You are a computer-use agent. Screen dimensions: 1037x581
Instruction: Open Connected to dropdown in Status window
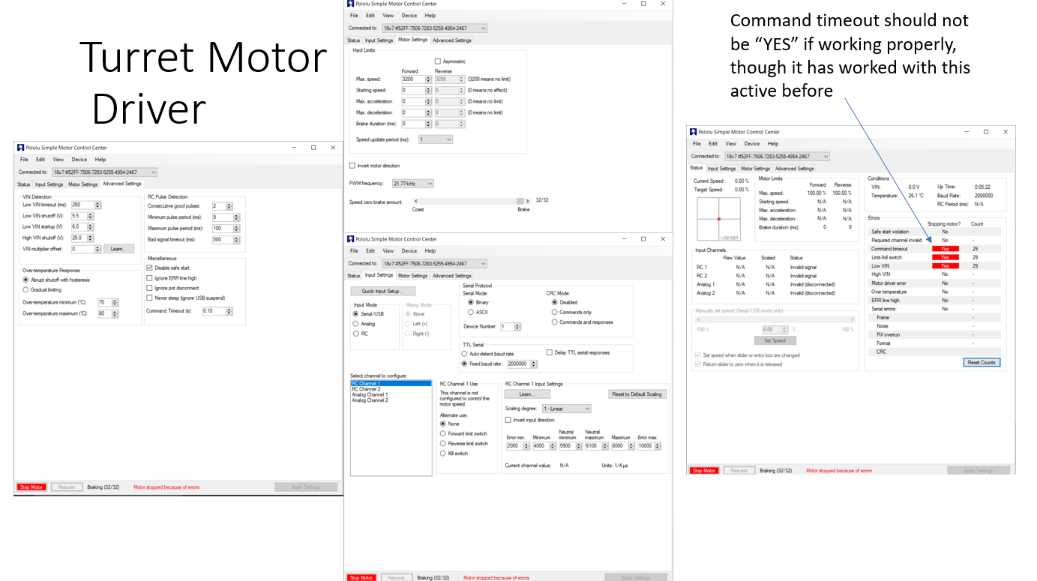777,157
